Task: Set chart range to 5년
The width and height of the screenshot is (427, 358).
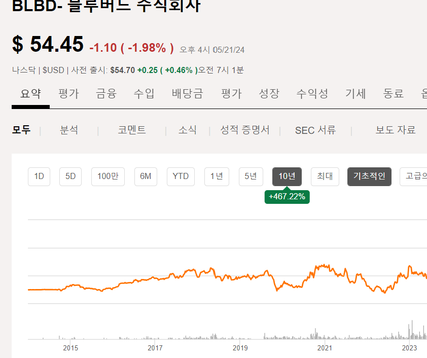Action: coord(251,176)
